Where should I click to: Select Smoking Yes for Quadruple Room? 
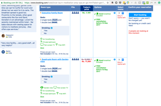(x=43, y=79)
